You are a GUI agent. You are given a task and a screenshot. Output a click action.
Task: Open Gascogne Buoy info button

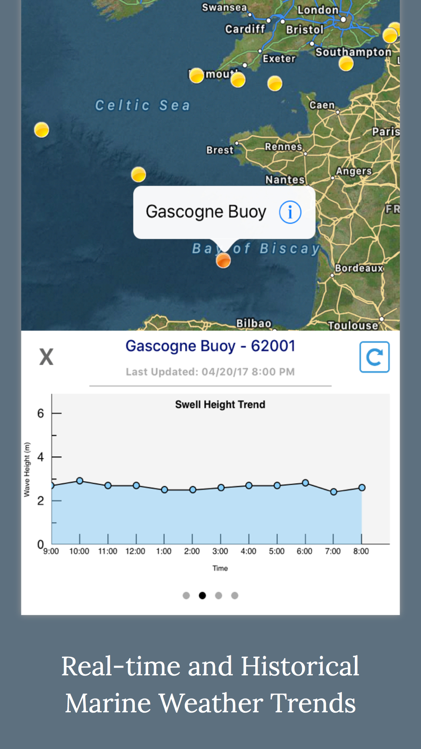click(290, 212)
